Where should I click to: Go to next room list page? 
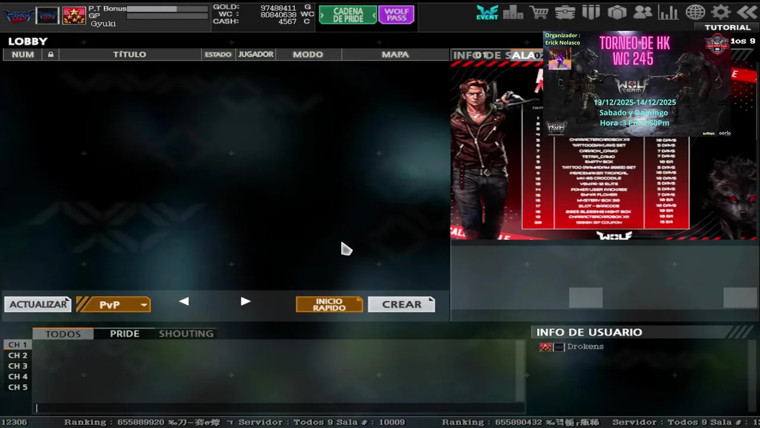coord(245,301)
